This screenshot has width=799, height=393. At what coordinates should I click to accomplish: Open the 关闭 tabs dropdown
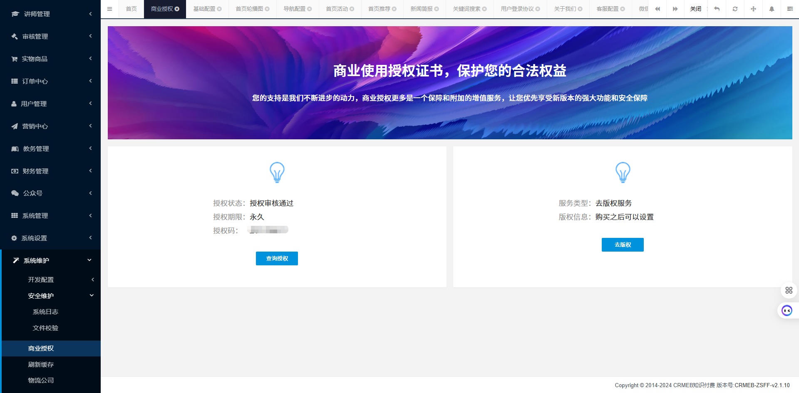(x=696, y=9)
